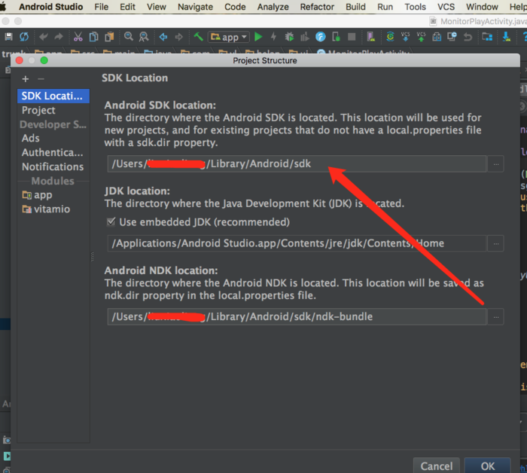Click the green Run play button

click(258, 37)
